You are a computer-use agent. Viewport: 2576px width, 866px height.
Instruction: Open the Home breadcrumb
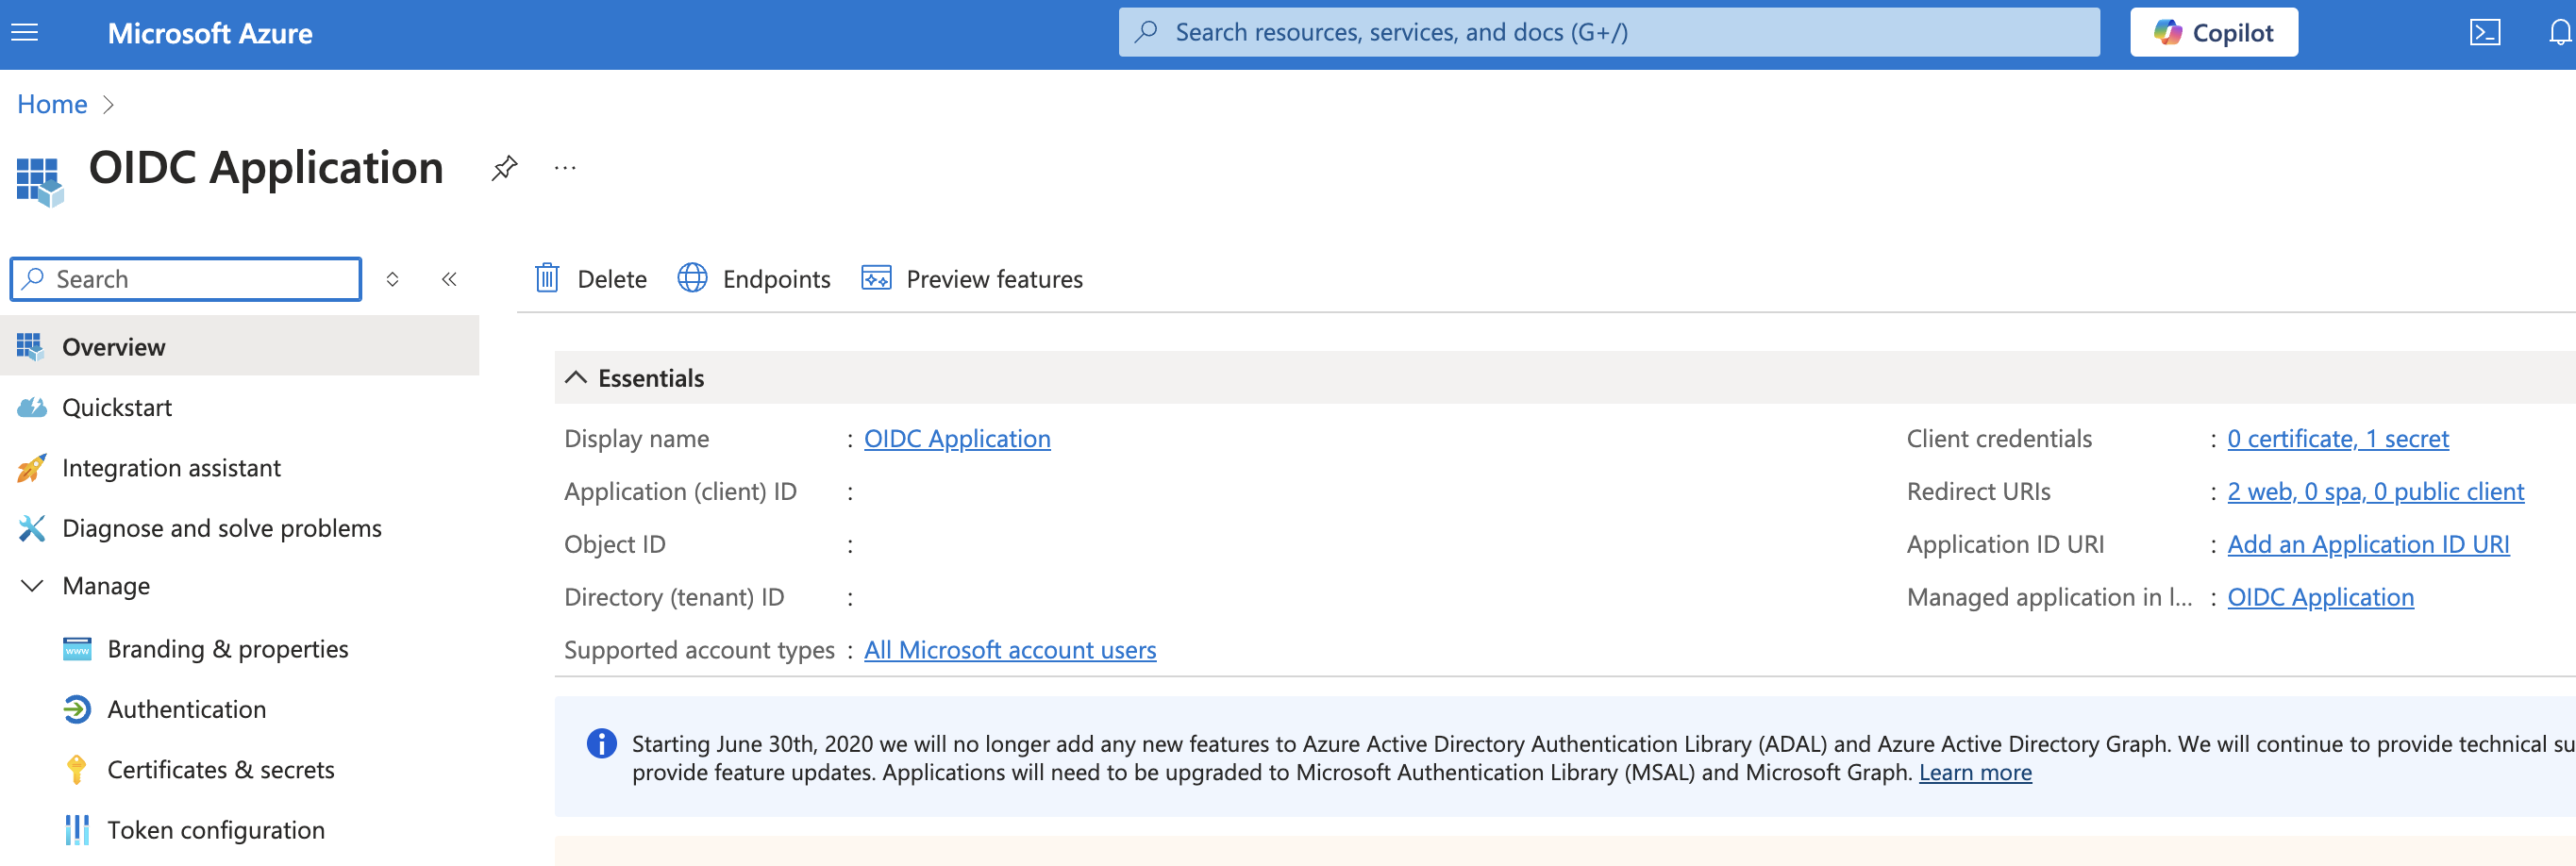[52, 104]
